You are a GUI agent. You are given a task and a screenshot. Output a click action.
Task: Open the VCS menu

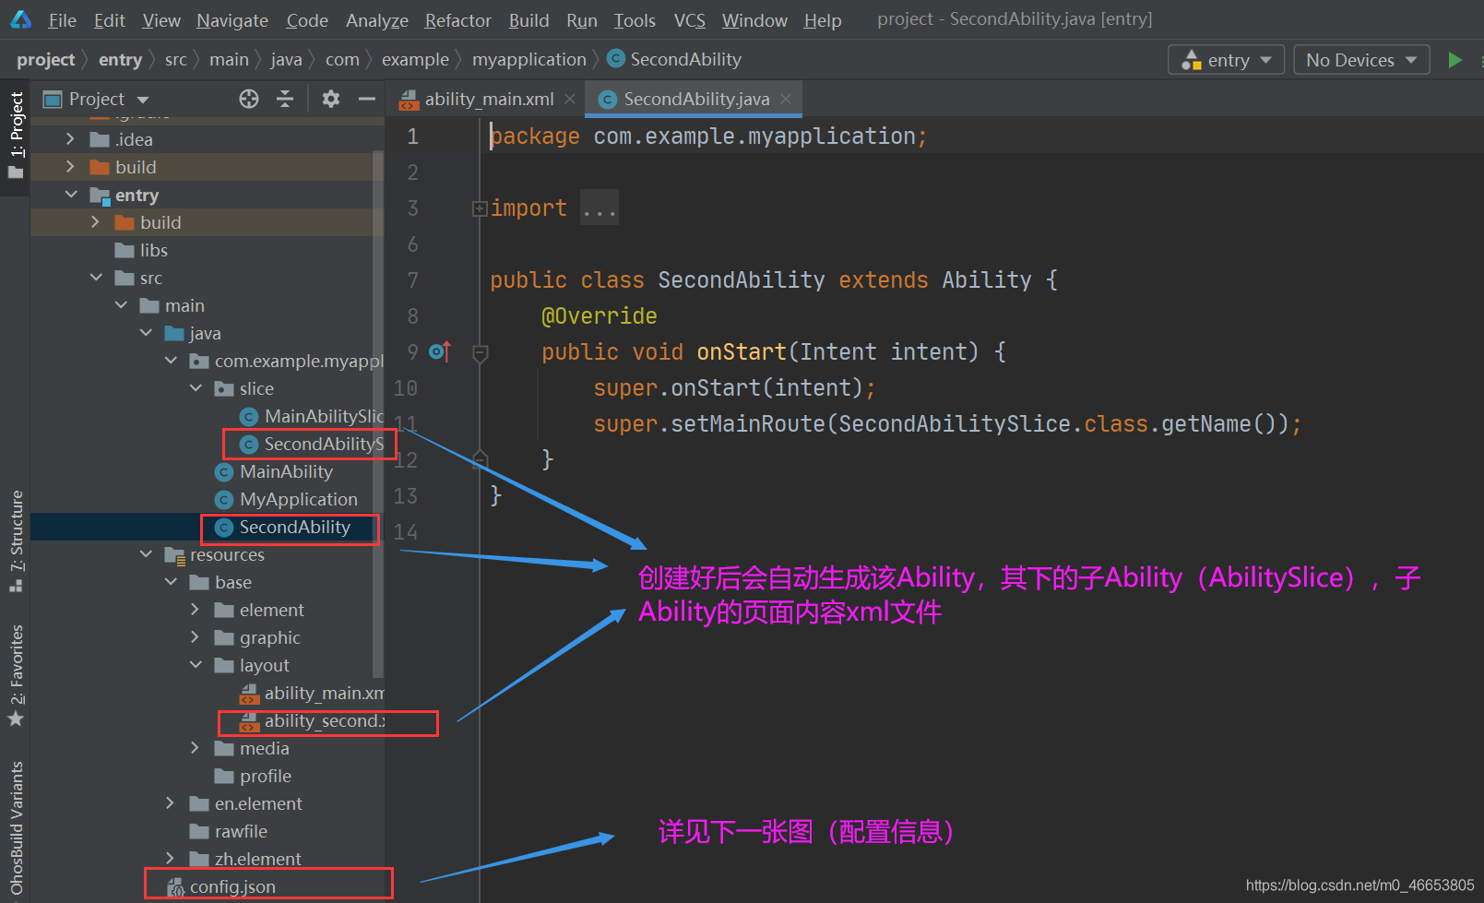tap(689, 20)
